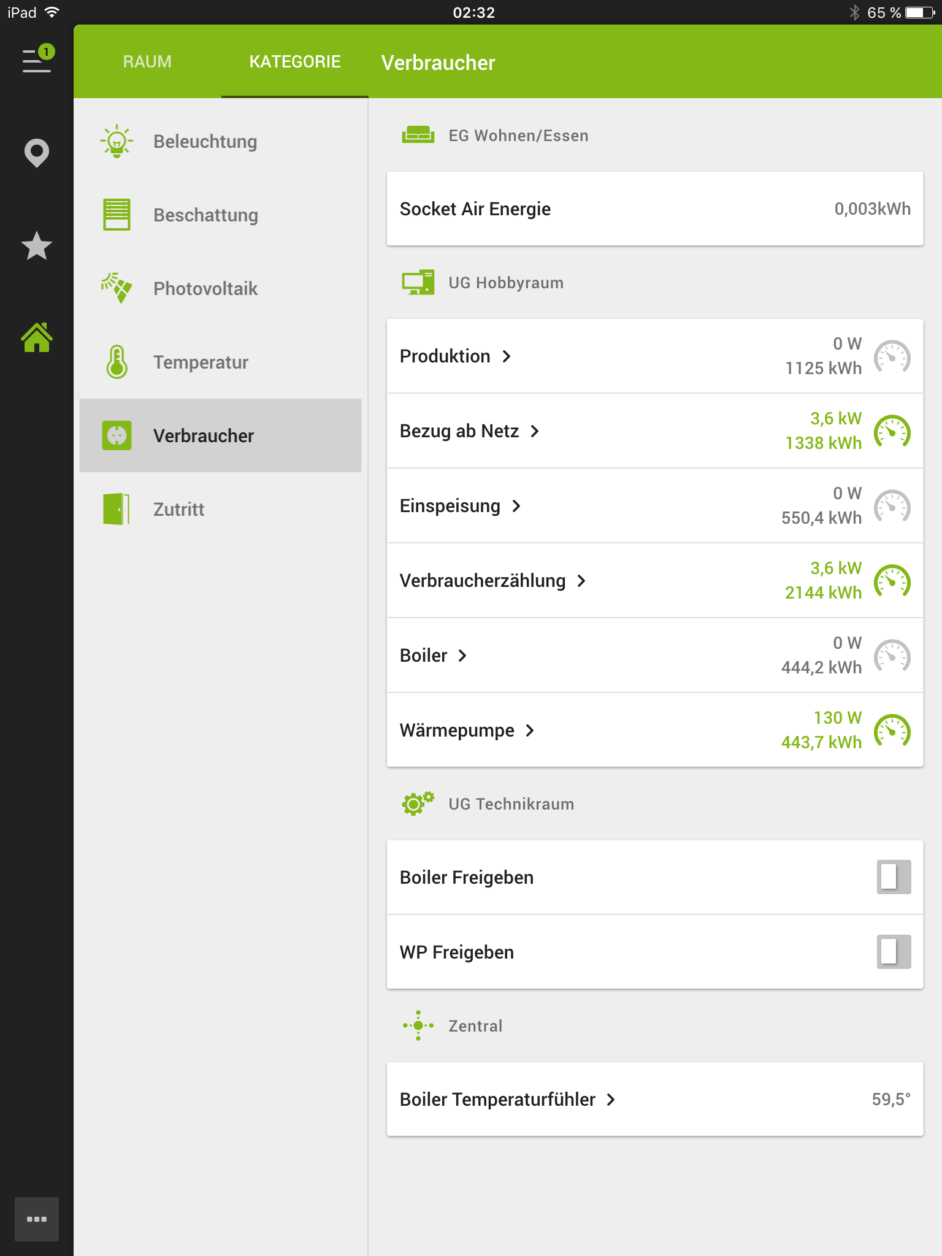
Task: Open Boiler Temperaturfühler chevron
Action: coord(611,1100)
